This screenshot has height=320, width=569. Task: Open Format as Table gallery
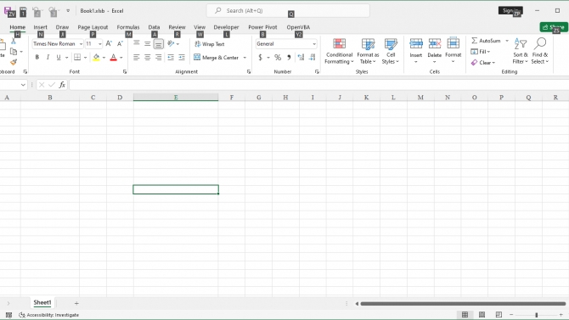tap(368, 51)
